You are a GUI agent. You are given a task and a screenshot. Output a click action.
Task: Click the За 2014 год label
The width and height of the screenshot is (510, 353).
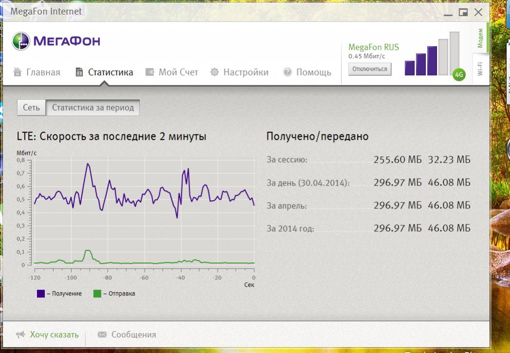290,228
